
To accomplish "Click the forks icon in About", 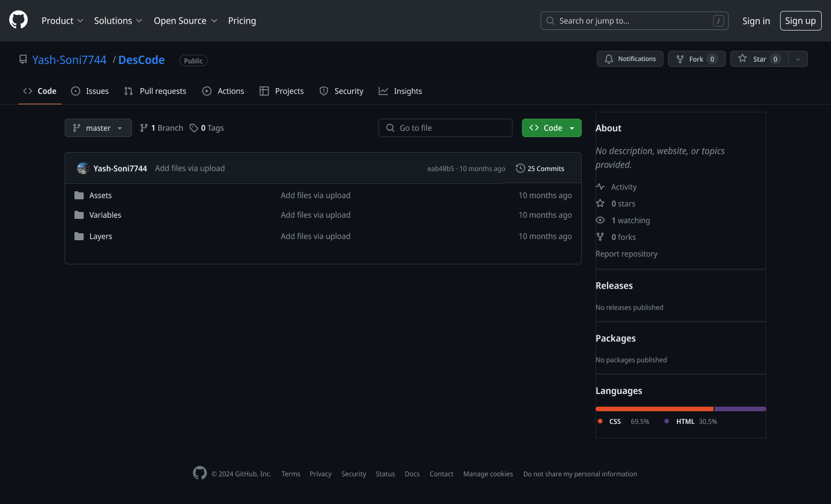I will click(600, 237).
